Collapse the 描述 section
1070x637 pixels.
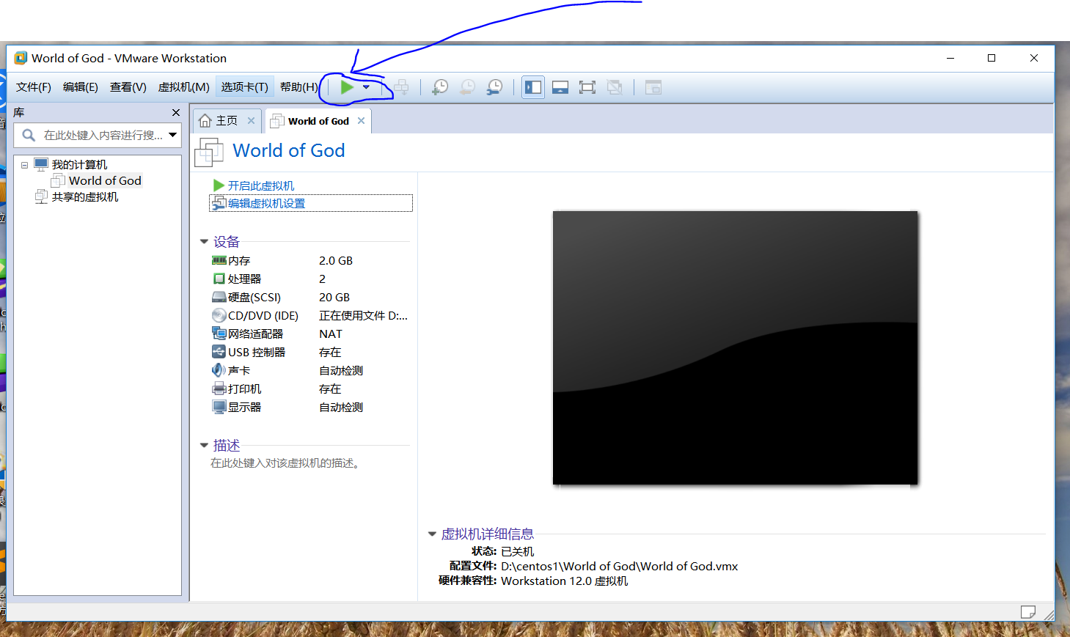204,446
